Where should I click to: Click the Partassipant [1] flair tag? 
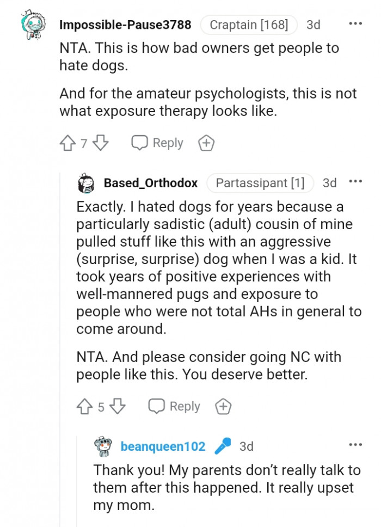(x=260, y=183)
